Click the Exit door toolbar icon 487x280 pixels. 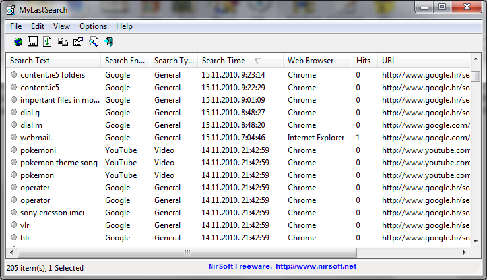pos(109,42)
